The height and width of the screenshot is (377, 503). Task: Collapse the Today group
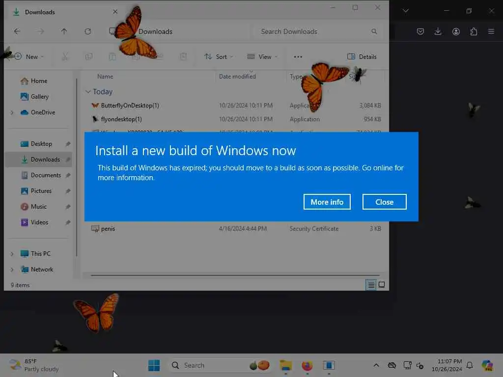point(88,92)
